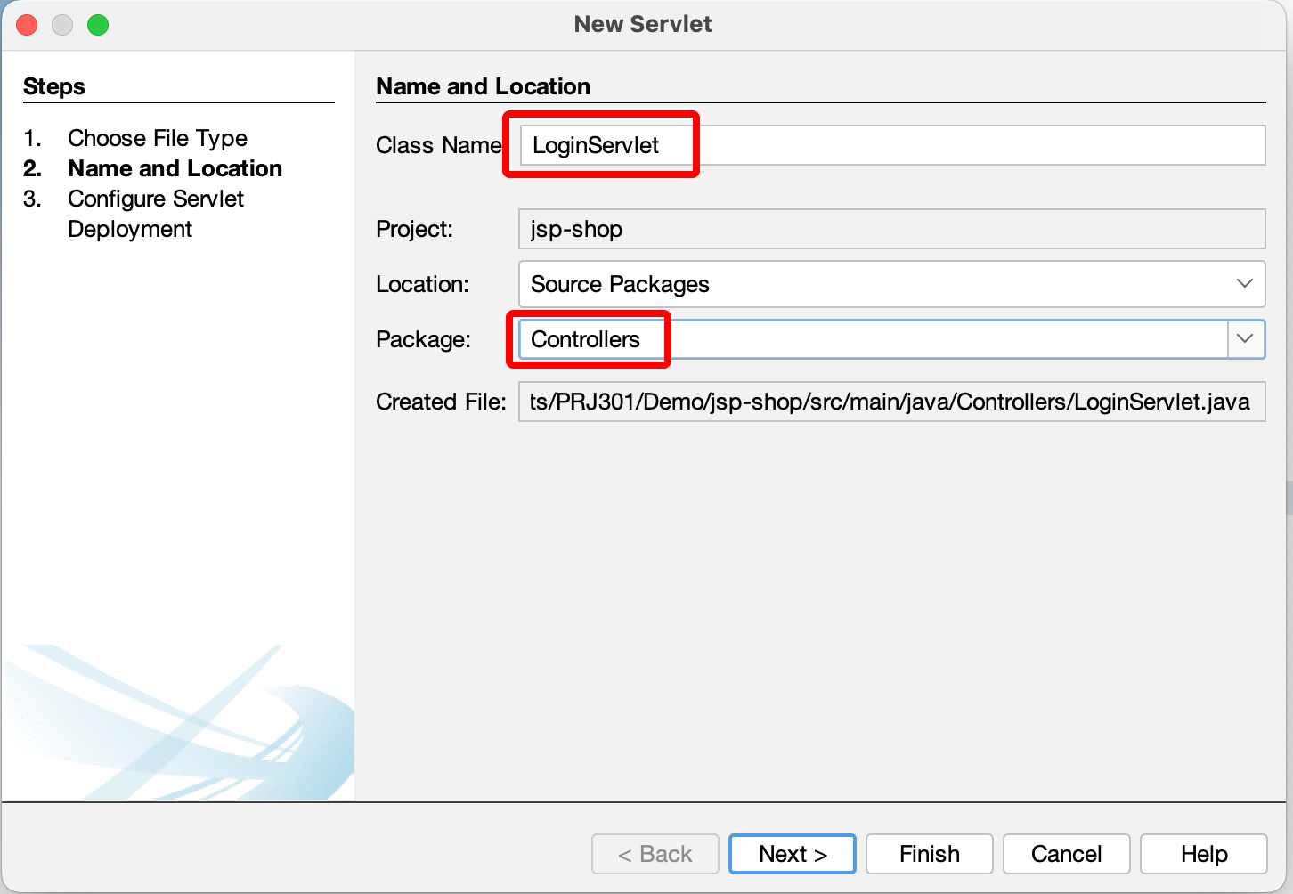Click the Created File path field

891,402
